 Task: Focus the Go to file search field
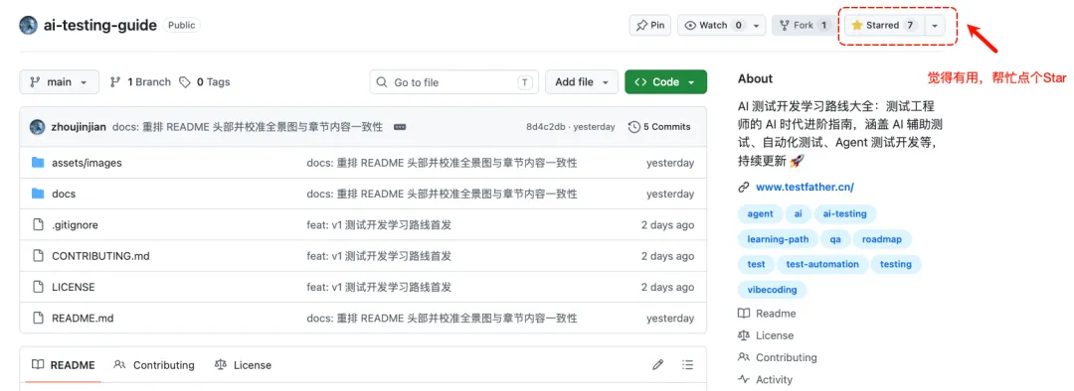tap(454, 82)
